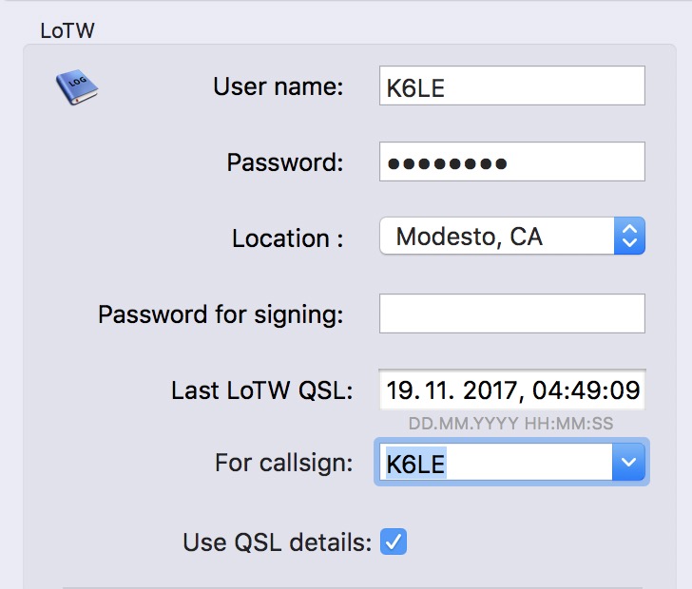Select the Last LoTW QSL date field

(x=511, y=389)
